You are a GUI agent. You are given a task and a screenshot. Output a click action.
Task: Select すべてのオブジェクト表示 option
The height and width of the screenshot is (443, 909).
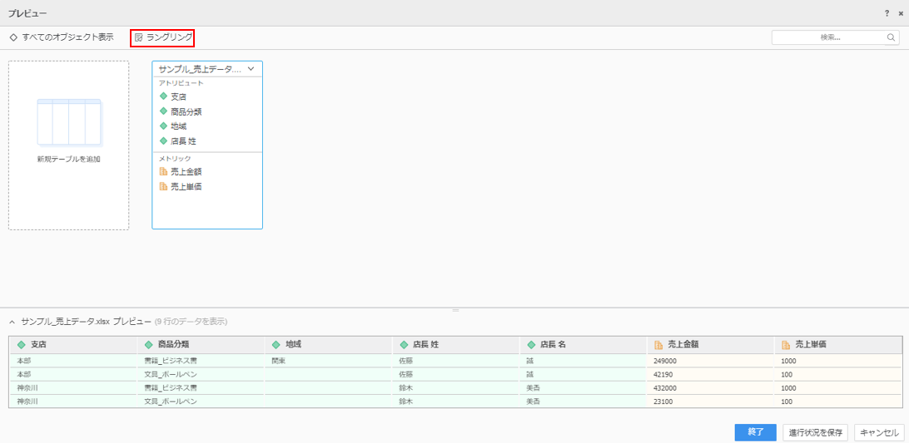coord(62,37)
